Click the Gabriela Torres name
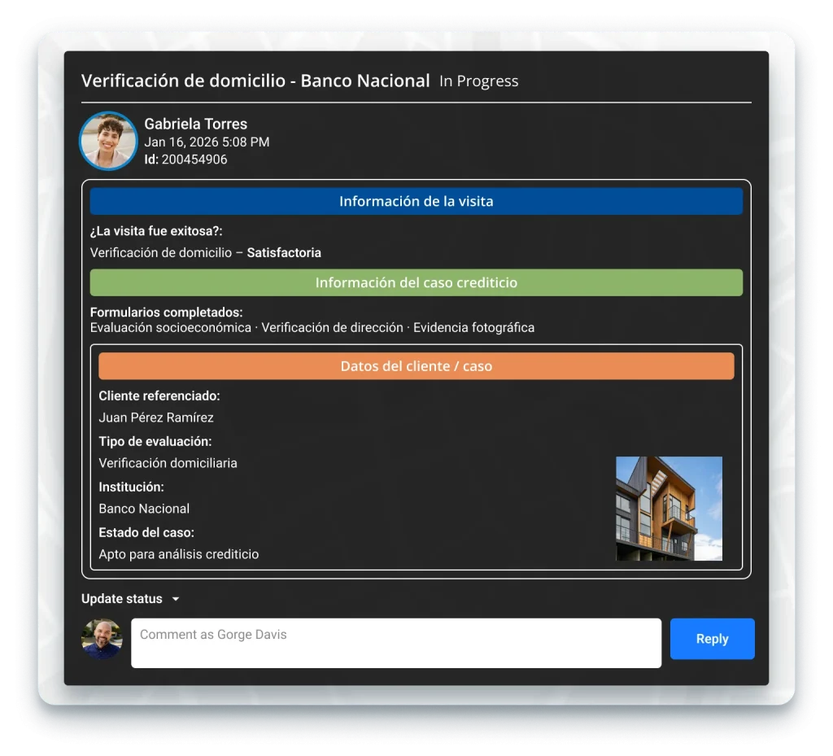The height and width of the screenshot is (756, 833). click(195, 124)
